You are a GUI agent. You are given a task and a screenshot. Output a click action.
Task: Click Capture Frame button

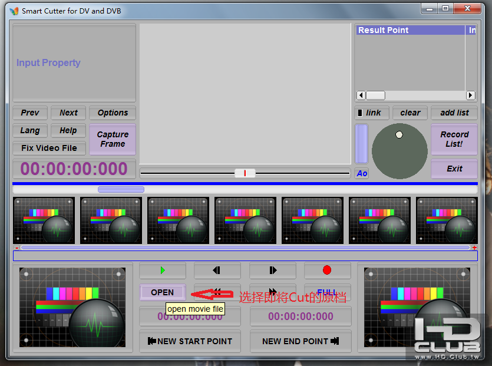tap(113, 139)
